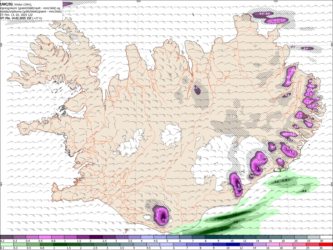This screenshot has width=333, height=250.
Task: Click the top-row legend label '0.2'
Action: tap(2, 241)
